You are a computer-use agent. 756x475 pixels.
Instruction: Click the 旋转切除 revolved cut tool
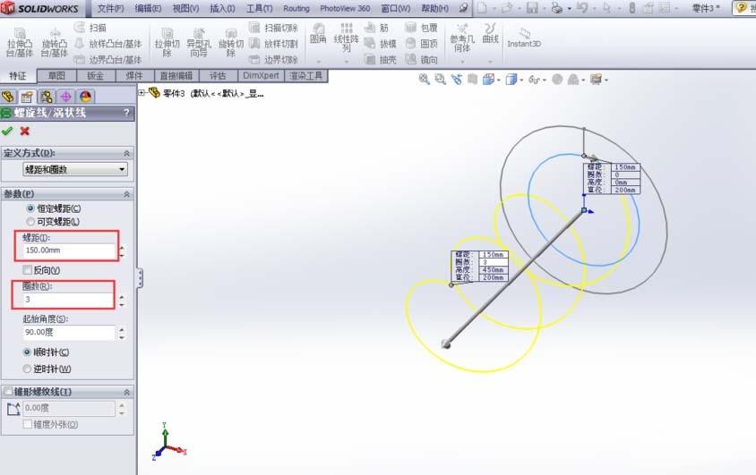coord(231,42)
